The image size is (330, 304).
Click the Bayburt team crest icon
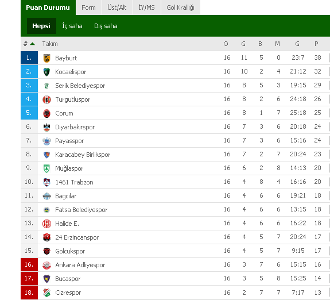(46, 58)
